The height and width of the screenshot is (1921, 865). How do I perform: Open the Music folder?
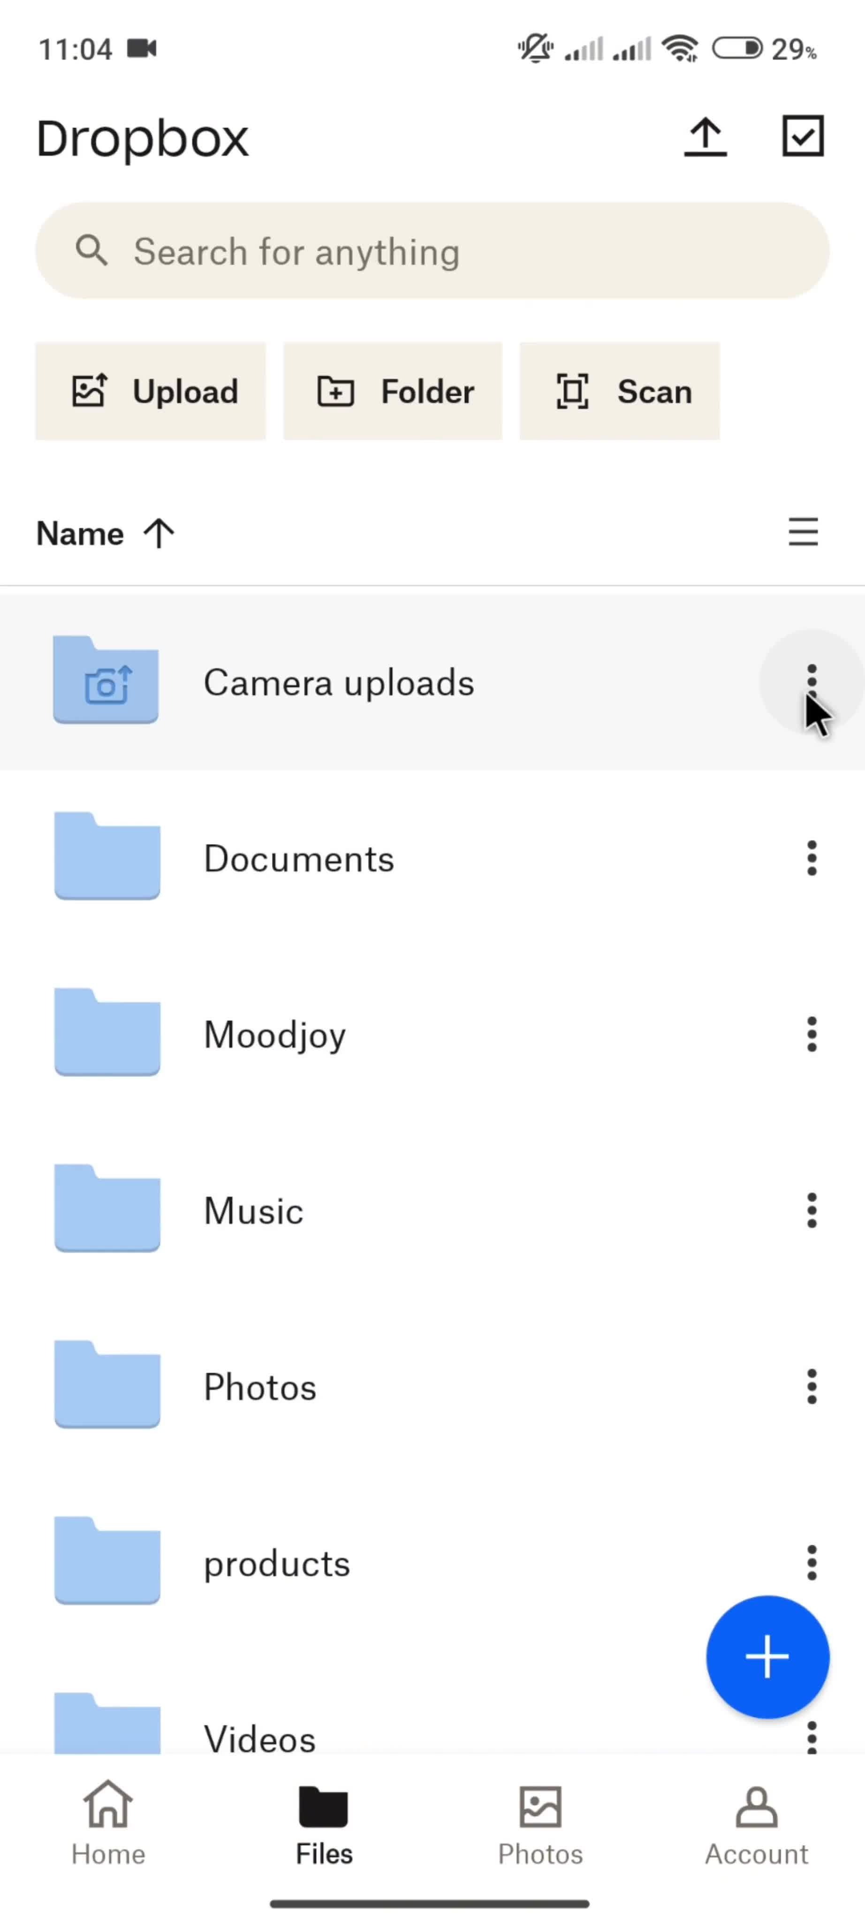coord(253,1210)
